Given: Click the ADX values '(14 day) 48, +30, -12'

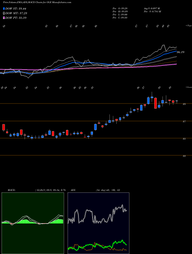Looking at the screenshot, I should click(x=108, y=190).
